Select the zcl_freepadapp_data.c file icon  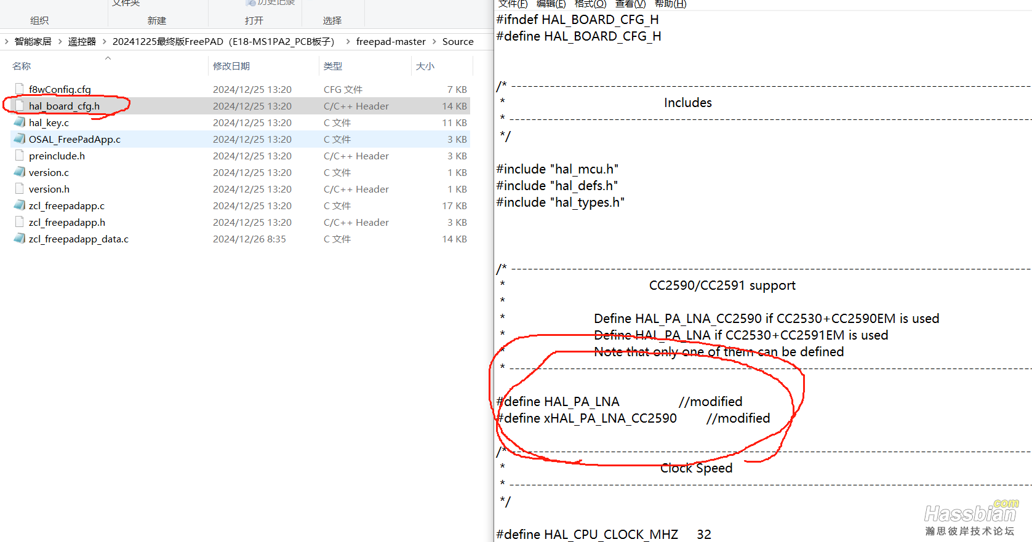coord(19,239)
